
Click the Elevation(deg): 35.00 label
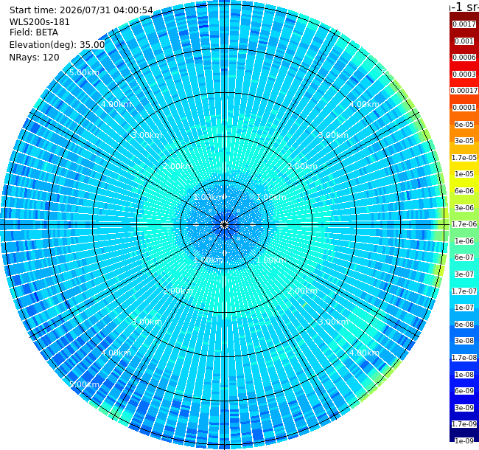click(x=57, y=45)
